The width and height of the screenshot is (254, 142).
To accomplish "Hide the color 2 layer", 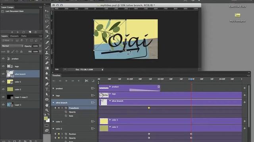I will (3, 90).
